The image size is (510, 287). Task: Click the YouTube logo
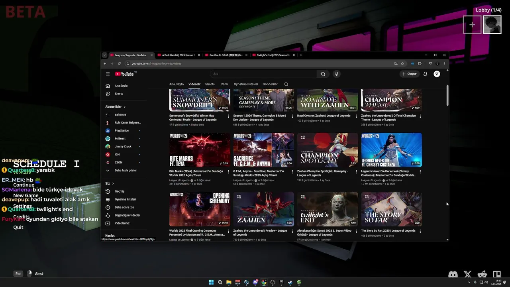[x=125, y=74]
